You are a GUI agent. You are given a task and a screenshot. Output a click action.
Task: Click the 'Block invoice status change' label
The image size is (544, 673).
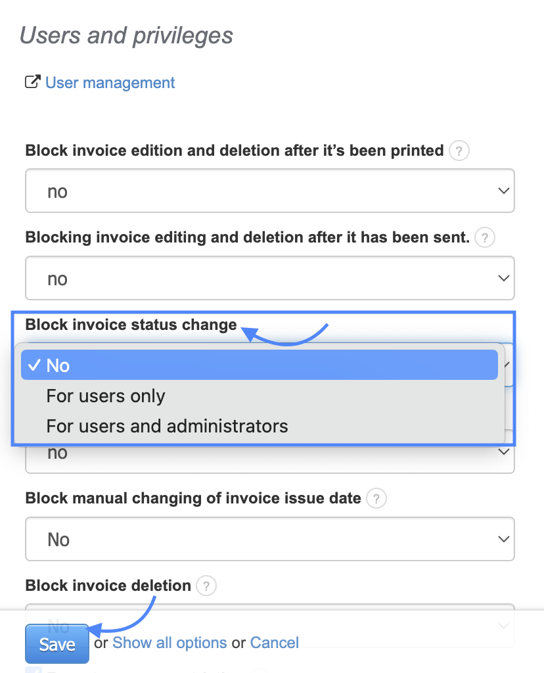click(131, 325)
